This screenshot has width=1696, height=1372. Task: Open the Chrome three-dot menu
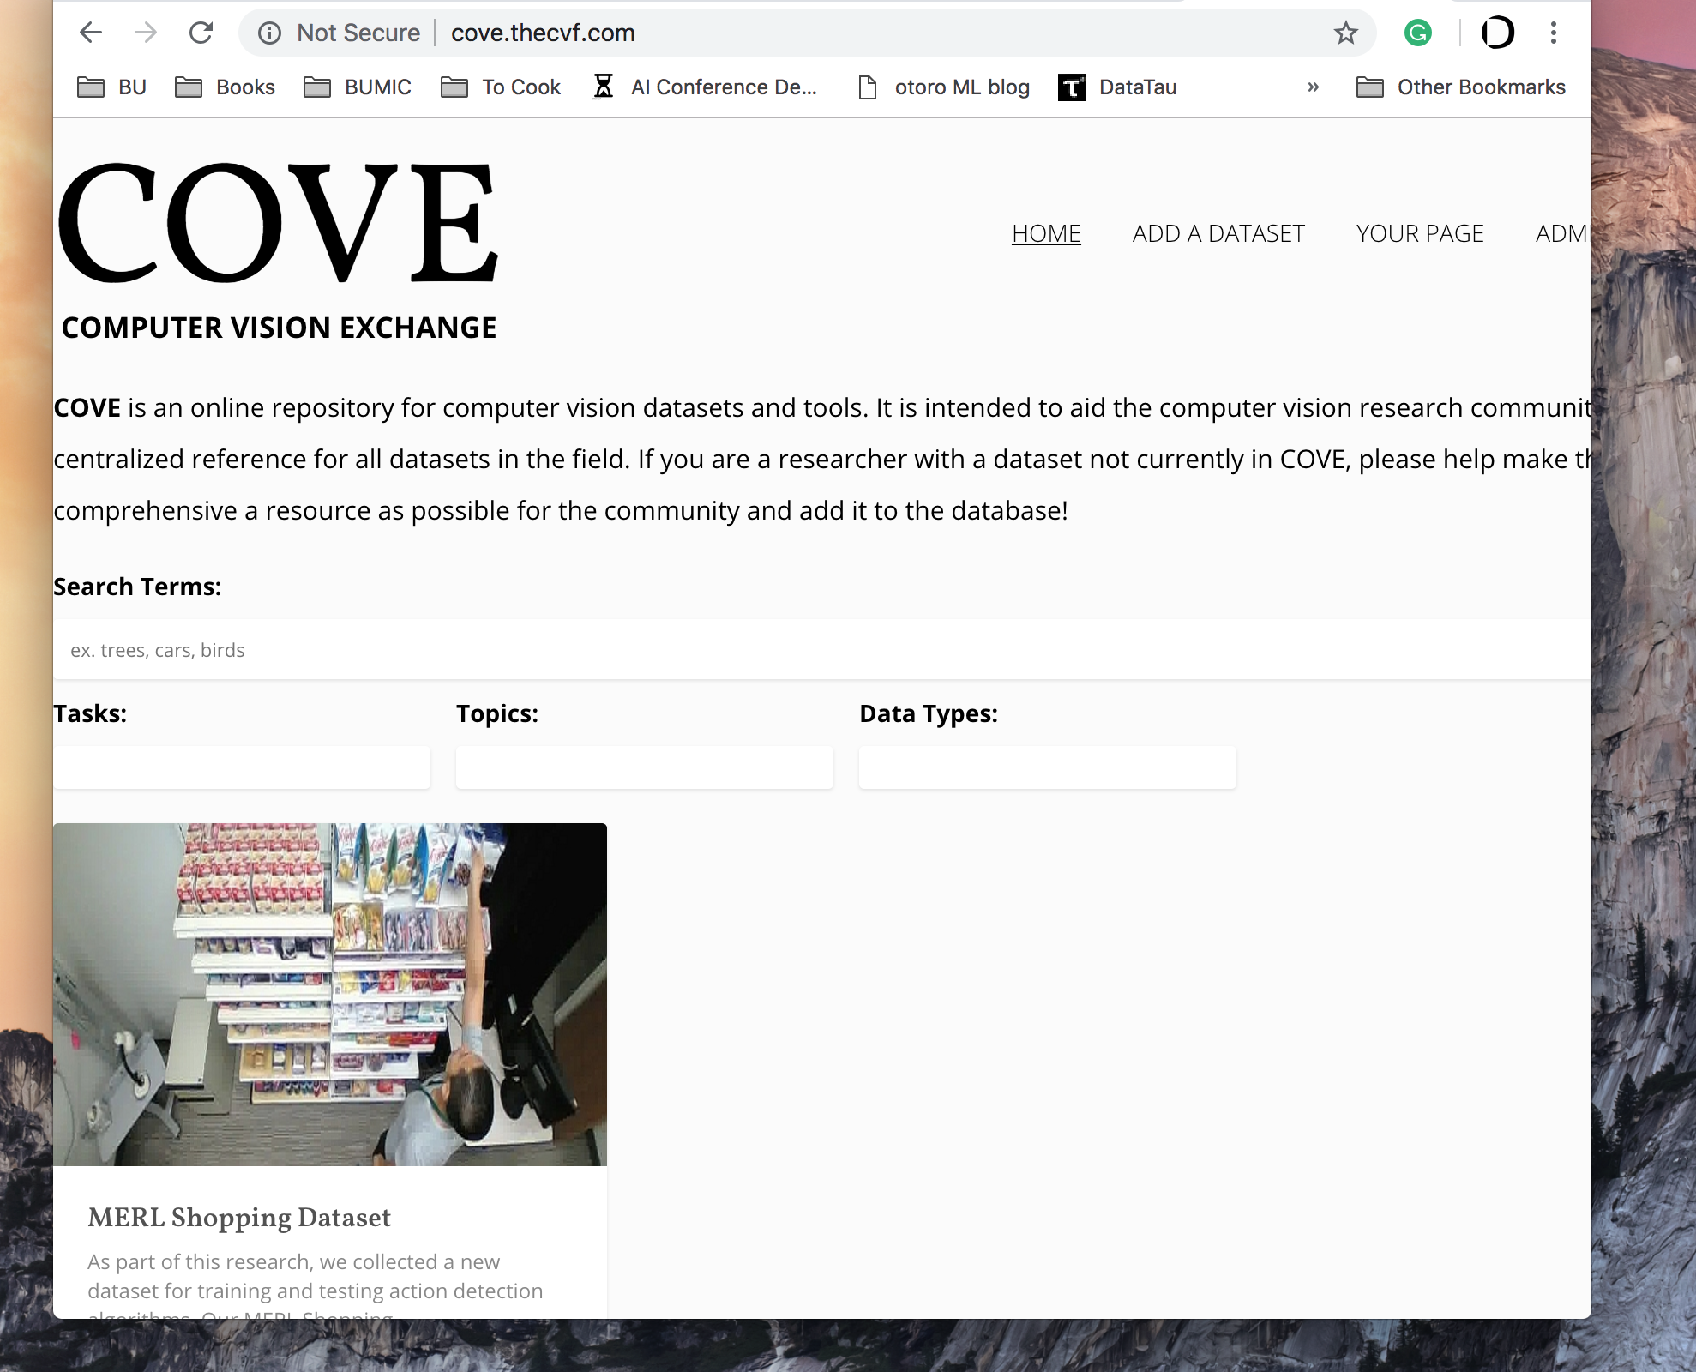[1553, 33]
